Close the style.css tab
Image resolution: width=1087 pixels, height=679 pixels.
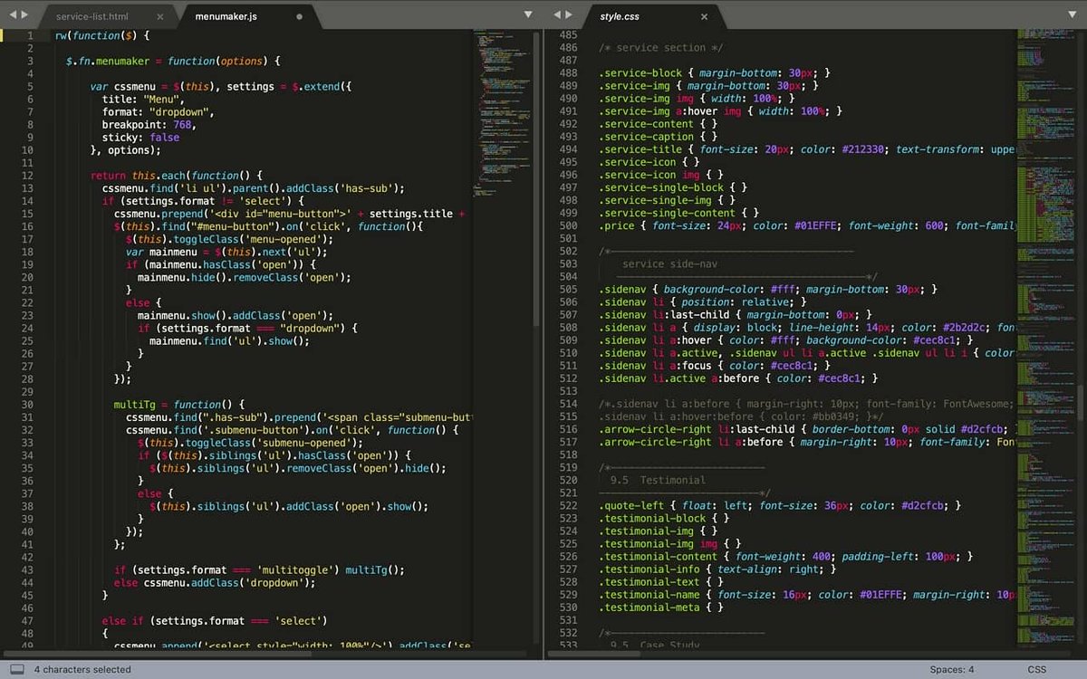point(704,16)
